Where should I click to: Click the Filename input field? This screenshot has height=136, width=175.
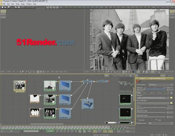click(x=153, y=98)
